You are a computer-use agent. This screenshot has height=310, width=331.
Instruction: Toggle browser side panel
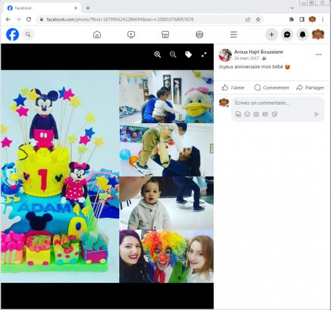[302, 19]
